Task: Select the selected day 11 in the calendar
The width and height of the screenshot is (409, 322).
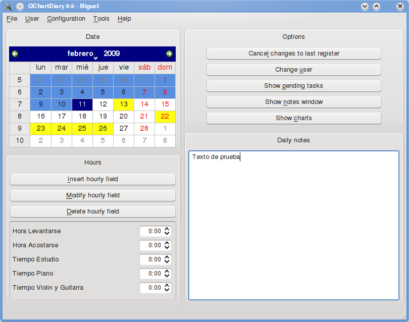Action: [x=82, y=104]
